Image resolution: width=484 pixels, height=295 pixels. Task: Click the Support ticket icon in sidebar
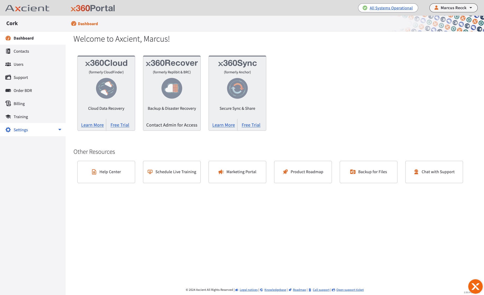tap(8, 77)
